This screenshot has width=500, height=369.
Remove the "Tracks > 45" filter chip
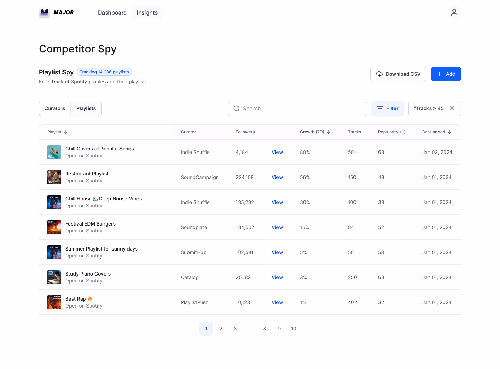452,108
